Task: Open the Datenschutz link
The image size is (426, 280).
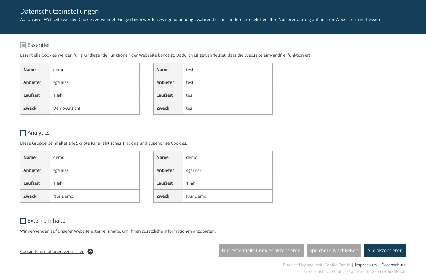Action: coord(393,265)
